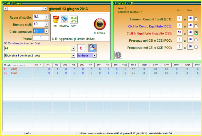Screen dimensions: 202x136
Task: Click the ECT Min value field
Action: (179, 18)
